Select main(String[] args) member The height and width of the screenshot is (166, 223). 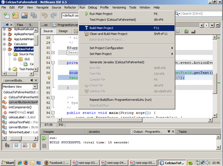tap(21, 112)
